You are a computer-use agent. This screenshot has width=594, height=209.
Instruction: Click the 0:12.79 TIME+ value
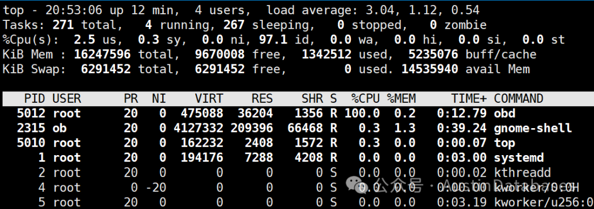462,113
